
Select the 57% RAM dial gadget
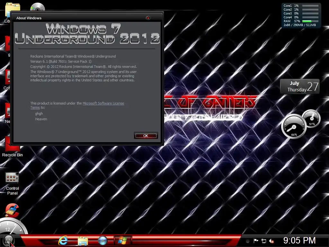(x=312, y=119)
